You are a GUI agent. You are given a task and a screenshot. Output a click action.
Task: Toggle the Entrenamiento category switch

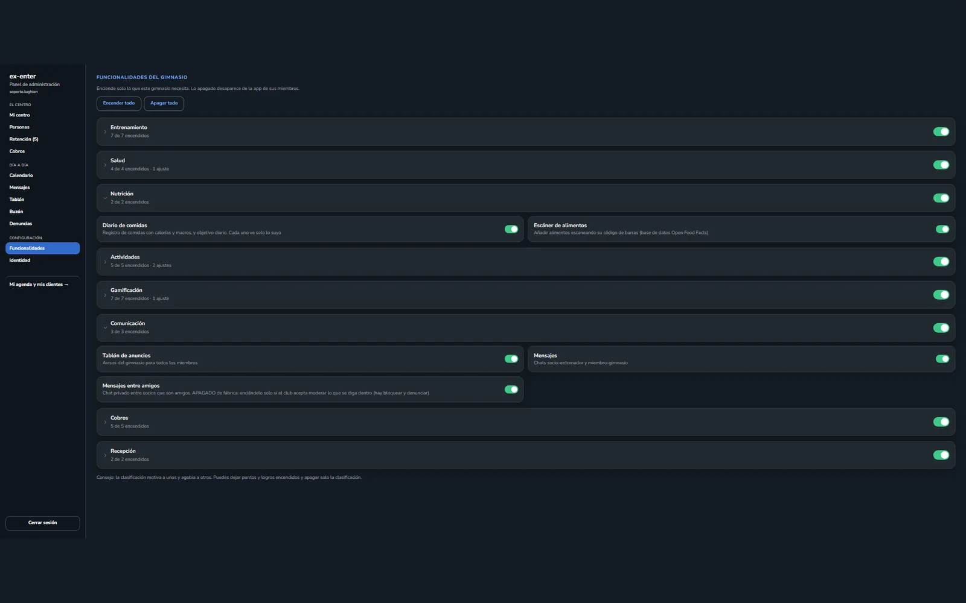point(941,131)
